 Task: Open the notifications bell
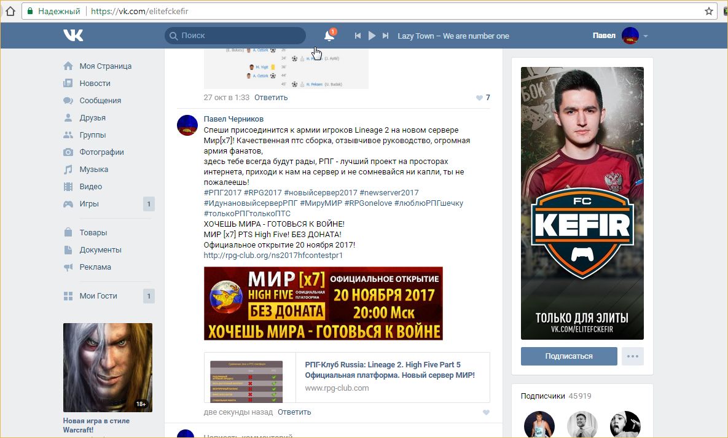tap(329, 36)
